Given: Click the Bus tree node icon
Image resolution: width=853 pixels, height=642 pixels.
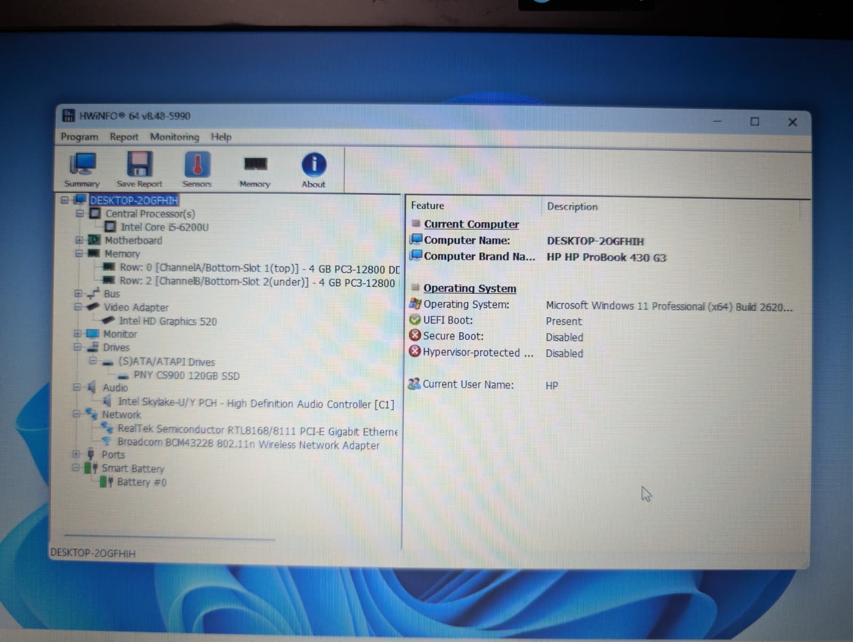Looking at the screenshot, I should pyautogui.click(x=94, y=293).
